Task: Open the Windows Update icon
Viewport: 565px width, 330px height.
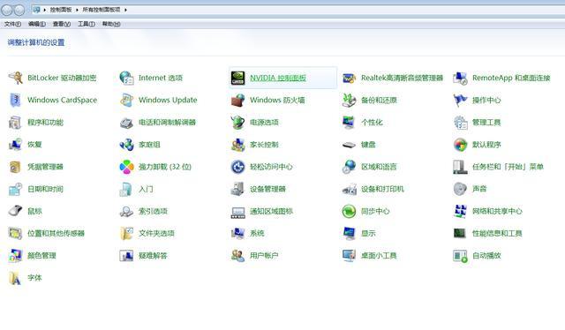Action: click(x=126, y=101)
